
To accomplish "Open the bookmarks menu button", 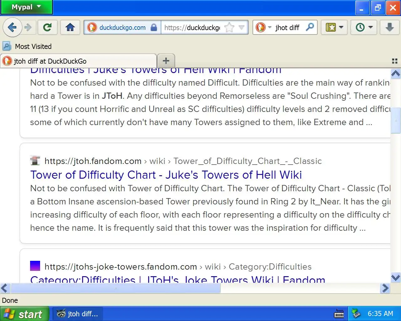I will point(334,28).
